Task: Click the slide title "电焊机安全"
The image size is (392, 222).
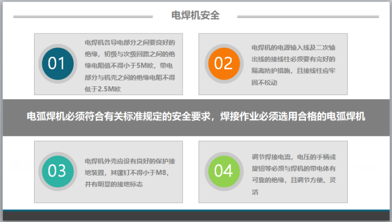Action: (195, 15)
